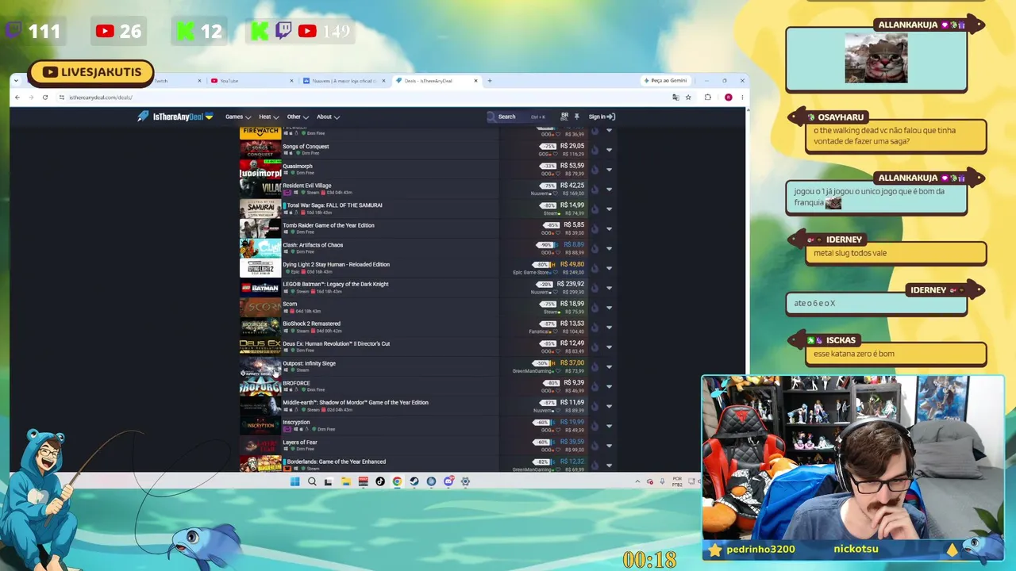Open the Chrome icon on the taskbar

tap(397, 481)
